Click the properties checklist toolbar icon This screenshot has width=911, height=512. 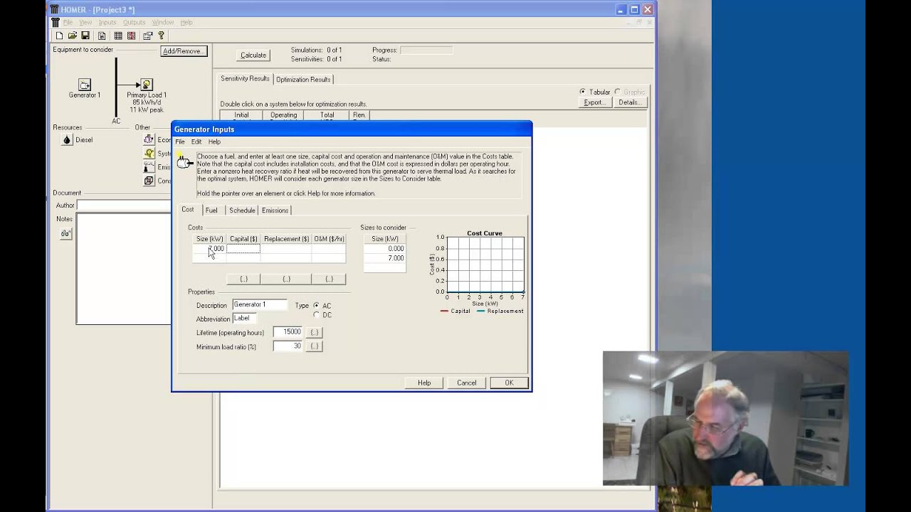click(148, 36)
